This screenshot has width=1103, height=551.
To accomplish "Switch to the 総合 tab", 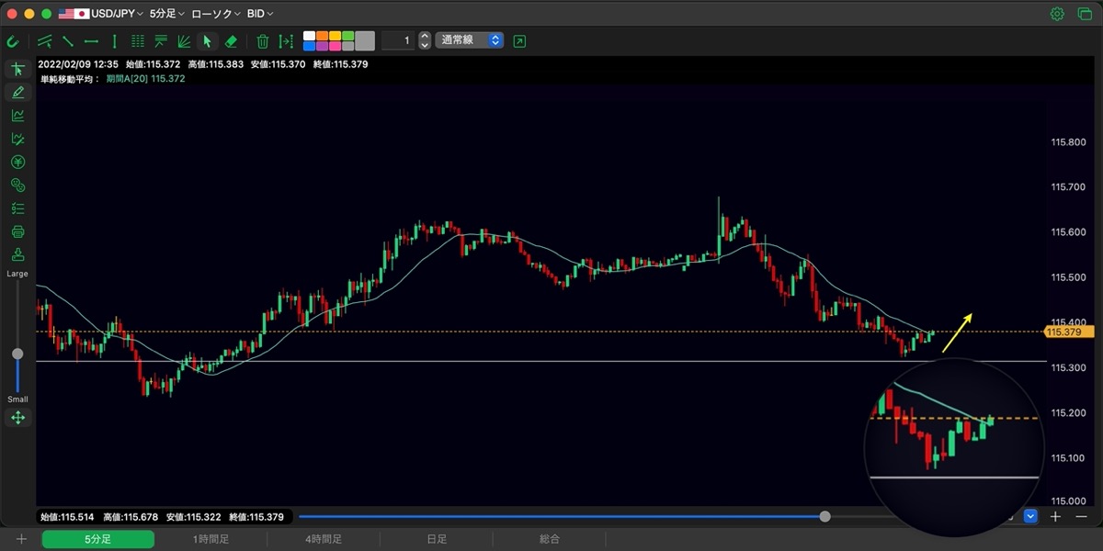I will 550,540.
